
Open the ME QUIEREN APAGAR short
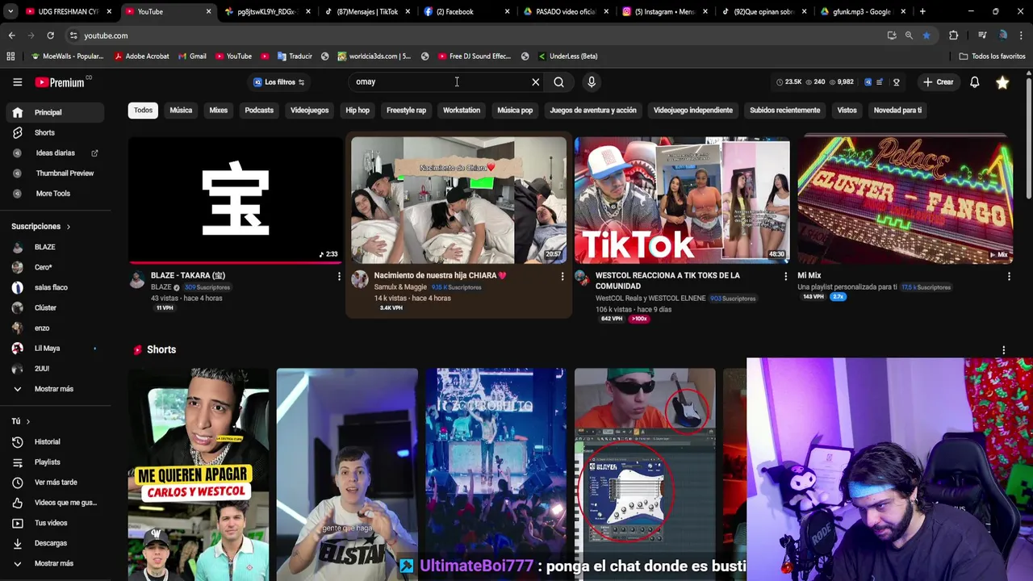pyautogui.click(x=199, y=474)
